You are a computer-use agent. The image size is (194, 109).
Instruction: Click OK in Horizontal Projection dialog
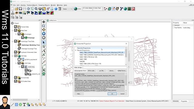click(112, 94)
